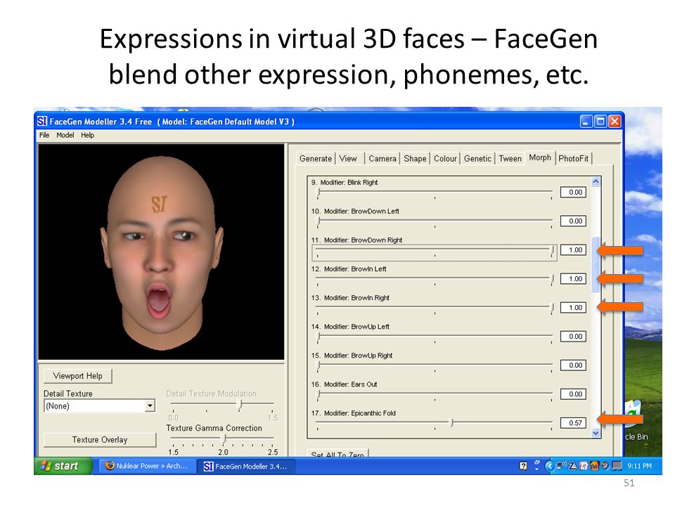Click the BrowDown Right slider handle

tap(553, 251)
